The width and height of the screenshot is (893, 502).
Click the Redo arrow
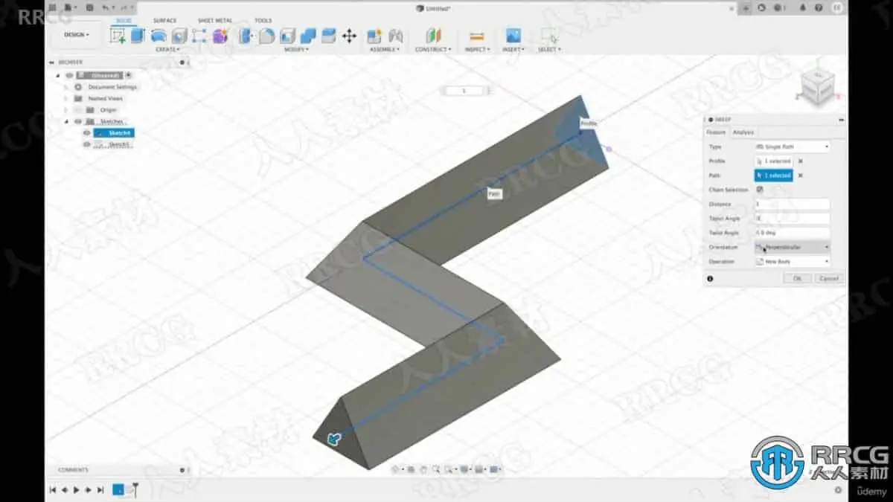[123, 7]
